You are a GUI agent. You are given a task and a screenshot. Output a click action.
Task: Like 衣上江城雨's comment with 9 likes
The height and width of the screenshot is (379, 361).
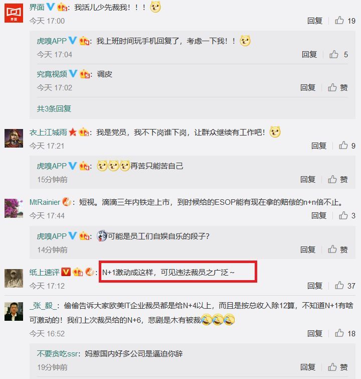pos(343,145)
